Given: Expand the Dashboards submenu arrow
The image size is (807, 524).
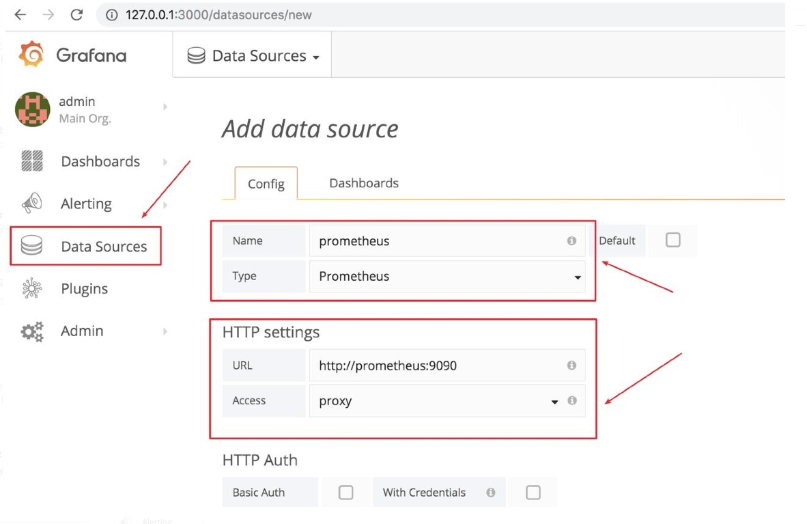Looking at the screenshot, I should (165, 162).
